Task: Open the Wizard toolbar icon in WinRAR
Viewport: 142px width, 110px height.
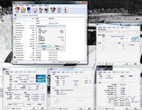Action: click(x=53, y=10)
